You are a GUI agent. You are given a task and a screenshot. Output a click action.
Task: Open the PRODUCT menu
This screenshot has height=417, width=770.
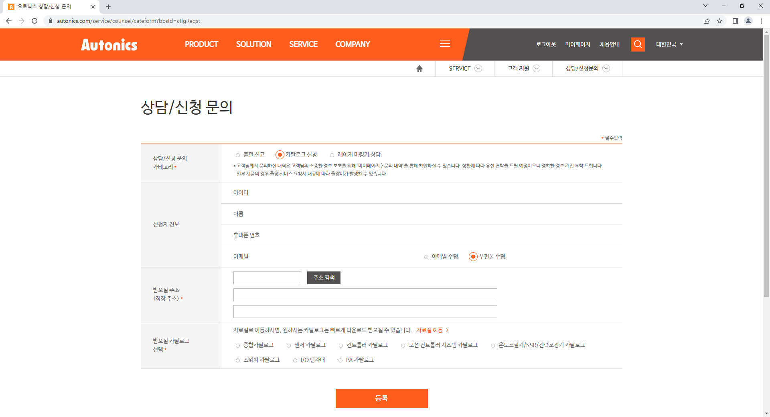click(x=201, y=44)
